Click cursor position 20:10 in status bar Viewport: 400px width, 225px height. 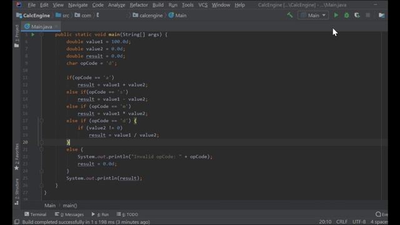coord(325,222)
